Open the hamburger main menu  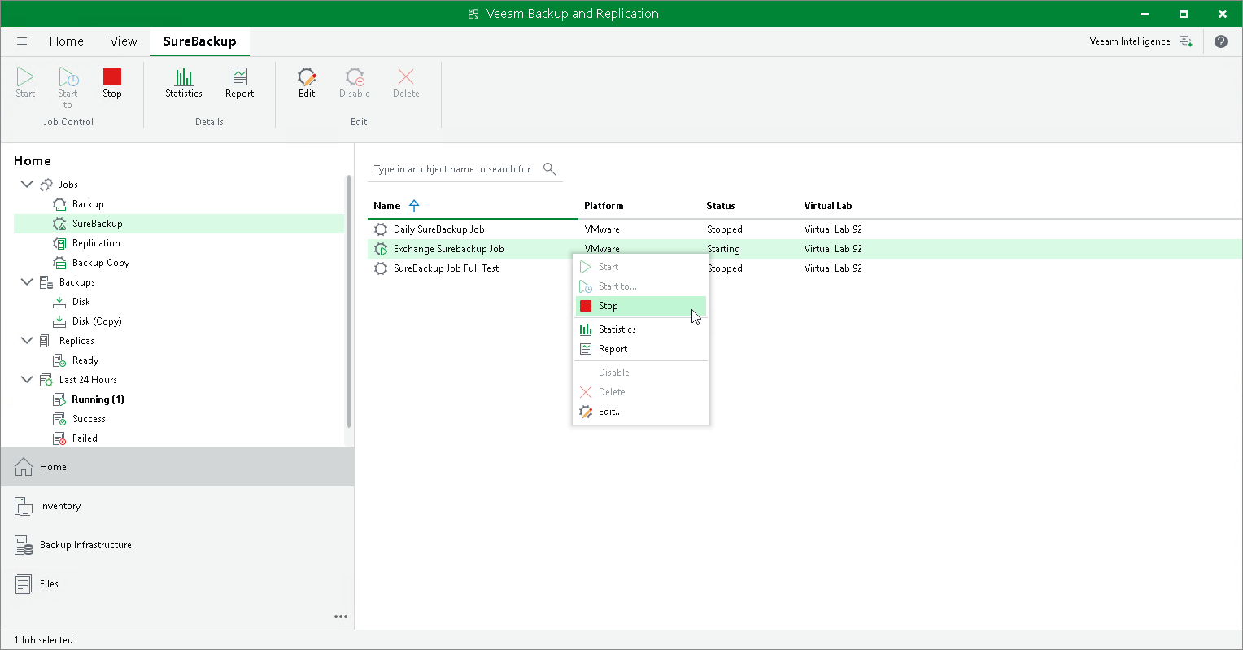(x=22, y=41)
